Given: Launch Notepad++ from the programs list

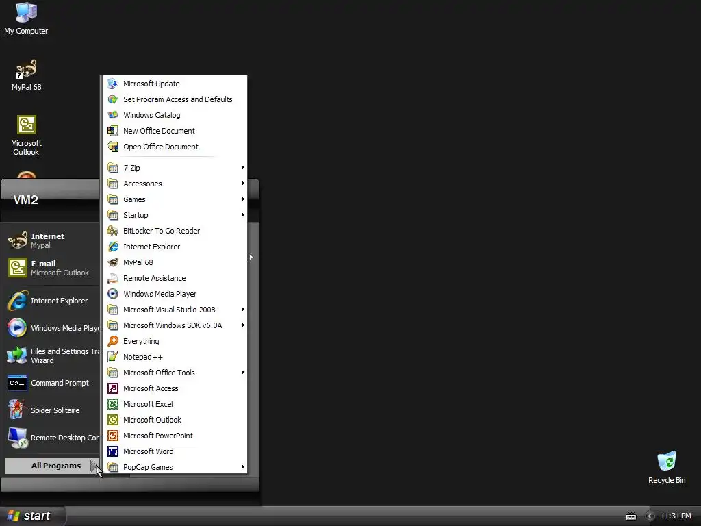Looking at the screenshot, I should tap(175, 357).
